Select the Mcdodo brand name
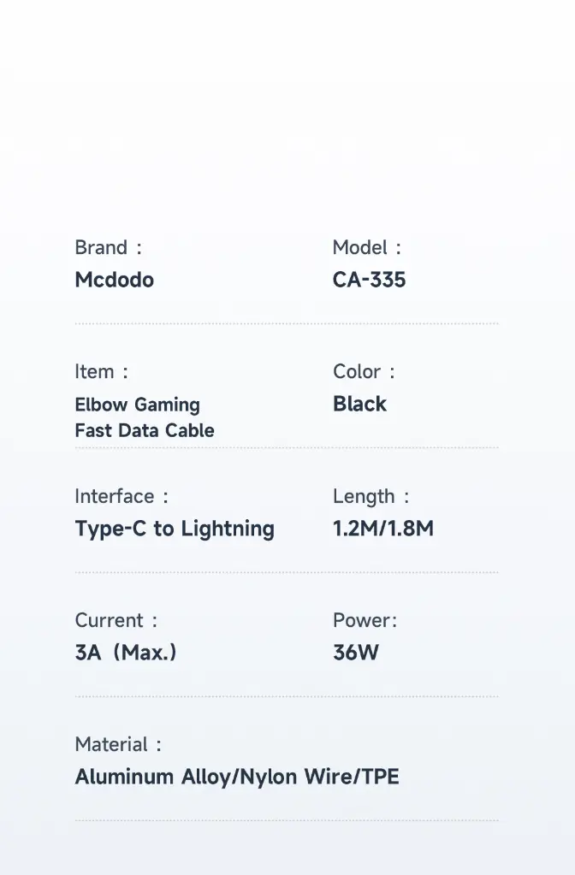575x875 pixels. click(x=115, y=281)
